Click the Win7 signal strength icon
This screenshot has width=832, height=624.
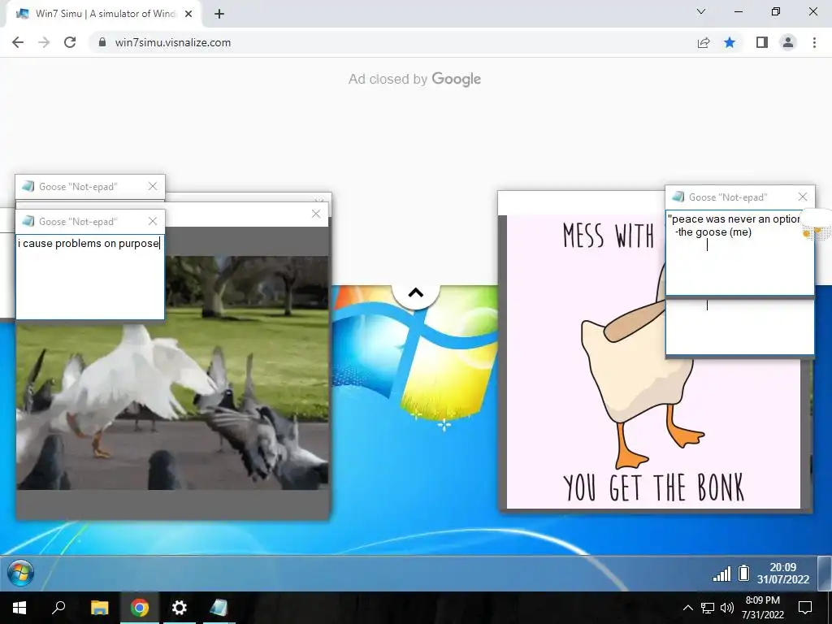[x=721, y=574]
